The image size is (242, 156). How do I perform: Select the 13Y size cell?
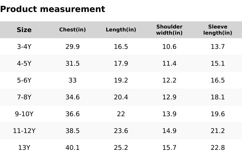coord(24,148)
